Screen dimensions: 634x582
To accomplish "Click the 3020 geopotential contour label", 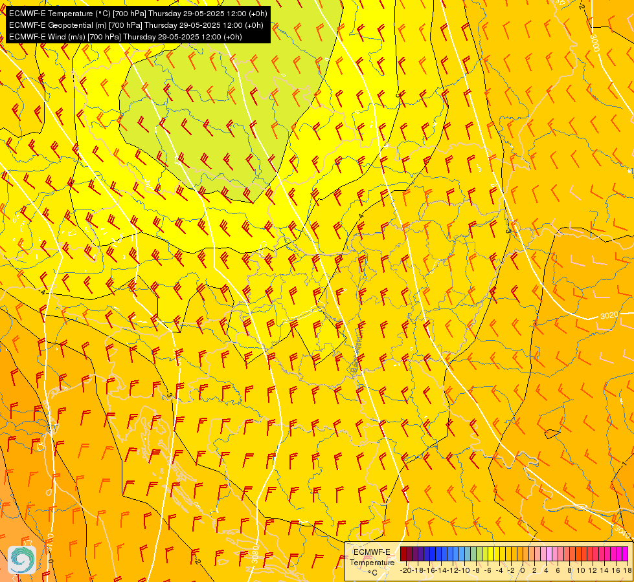I will pyautogui.click(x=609, y=315).
